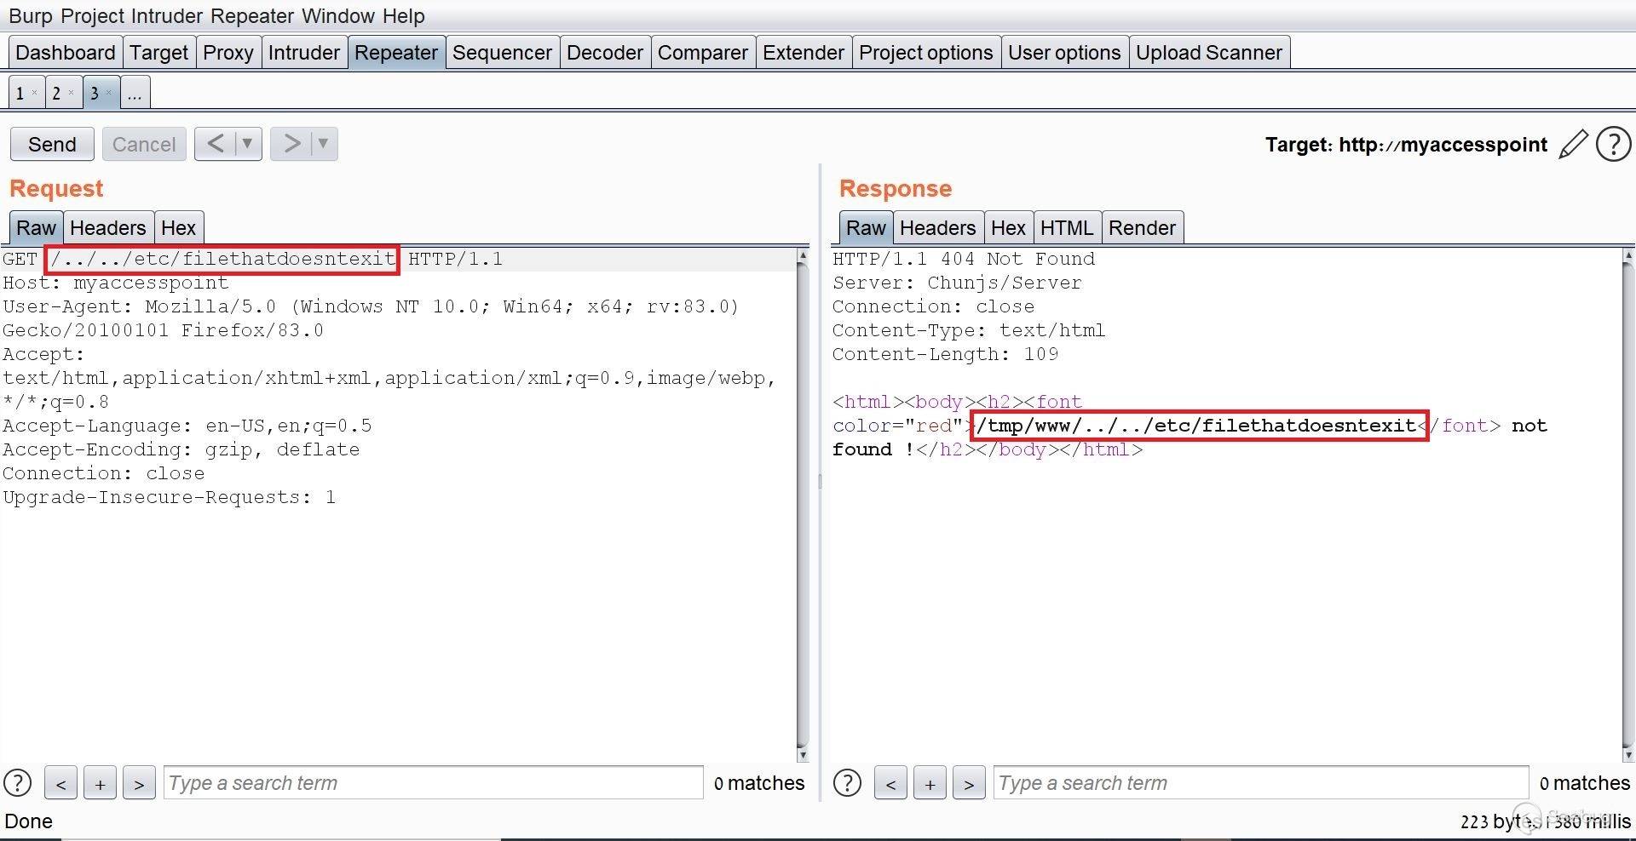Image resolution: width=1636 pixels, height=841 pixels.
Task: Select Repeater tab number 3
Action: [95, 93]
